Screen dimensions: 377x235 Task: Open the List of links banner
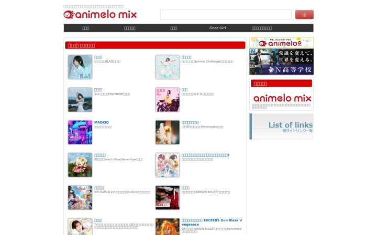[281, 126]
